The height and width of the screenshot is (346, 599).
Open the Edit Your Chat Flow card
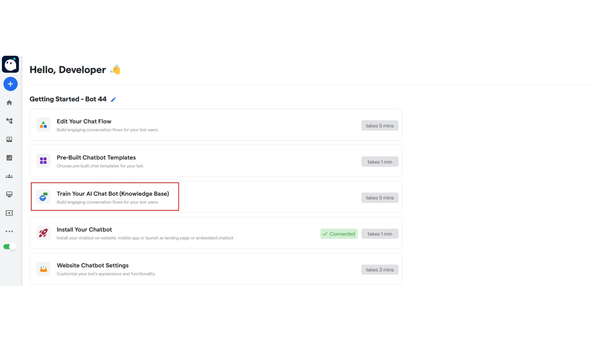pyautogui.click(x=84, y=121)
